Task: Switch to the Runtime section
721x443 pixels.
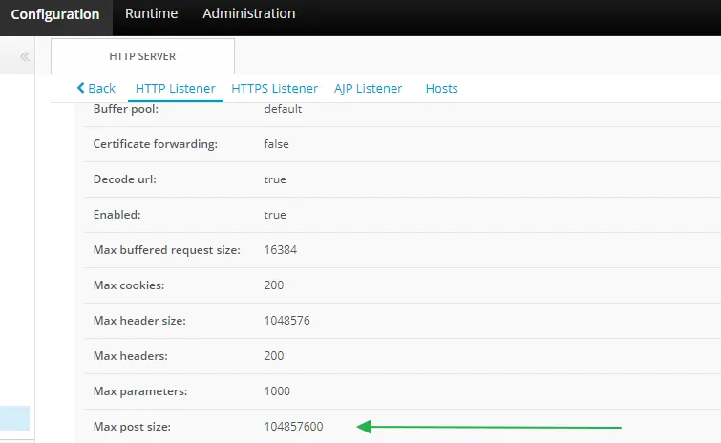Action: [152, 13]
